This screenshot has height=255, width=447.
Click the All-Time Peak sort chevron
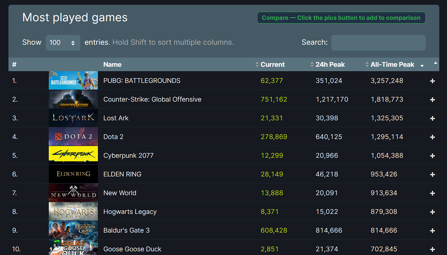[x=367, y=64]
